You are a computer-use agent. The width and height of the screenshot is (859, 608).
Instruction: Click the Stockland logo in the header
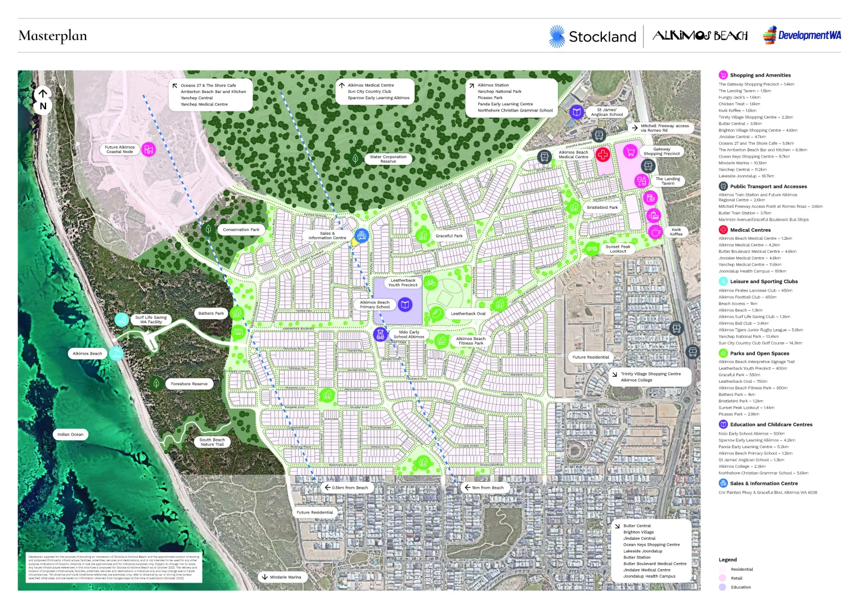coord(592,37)
